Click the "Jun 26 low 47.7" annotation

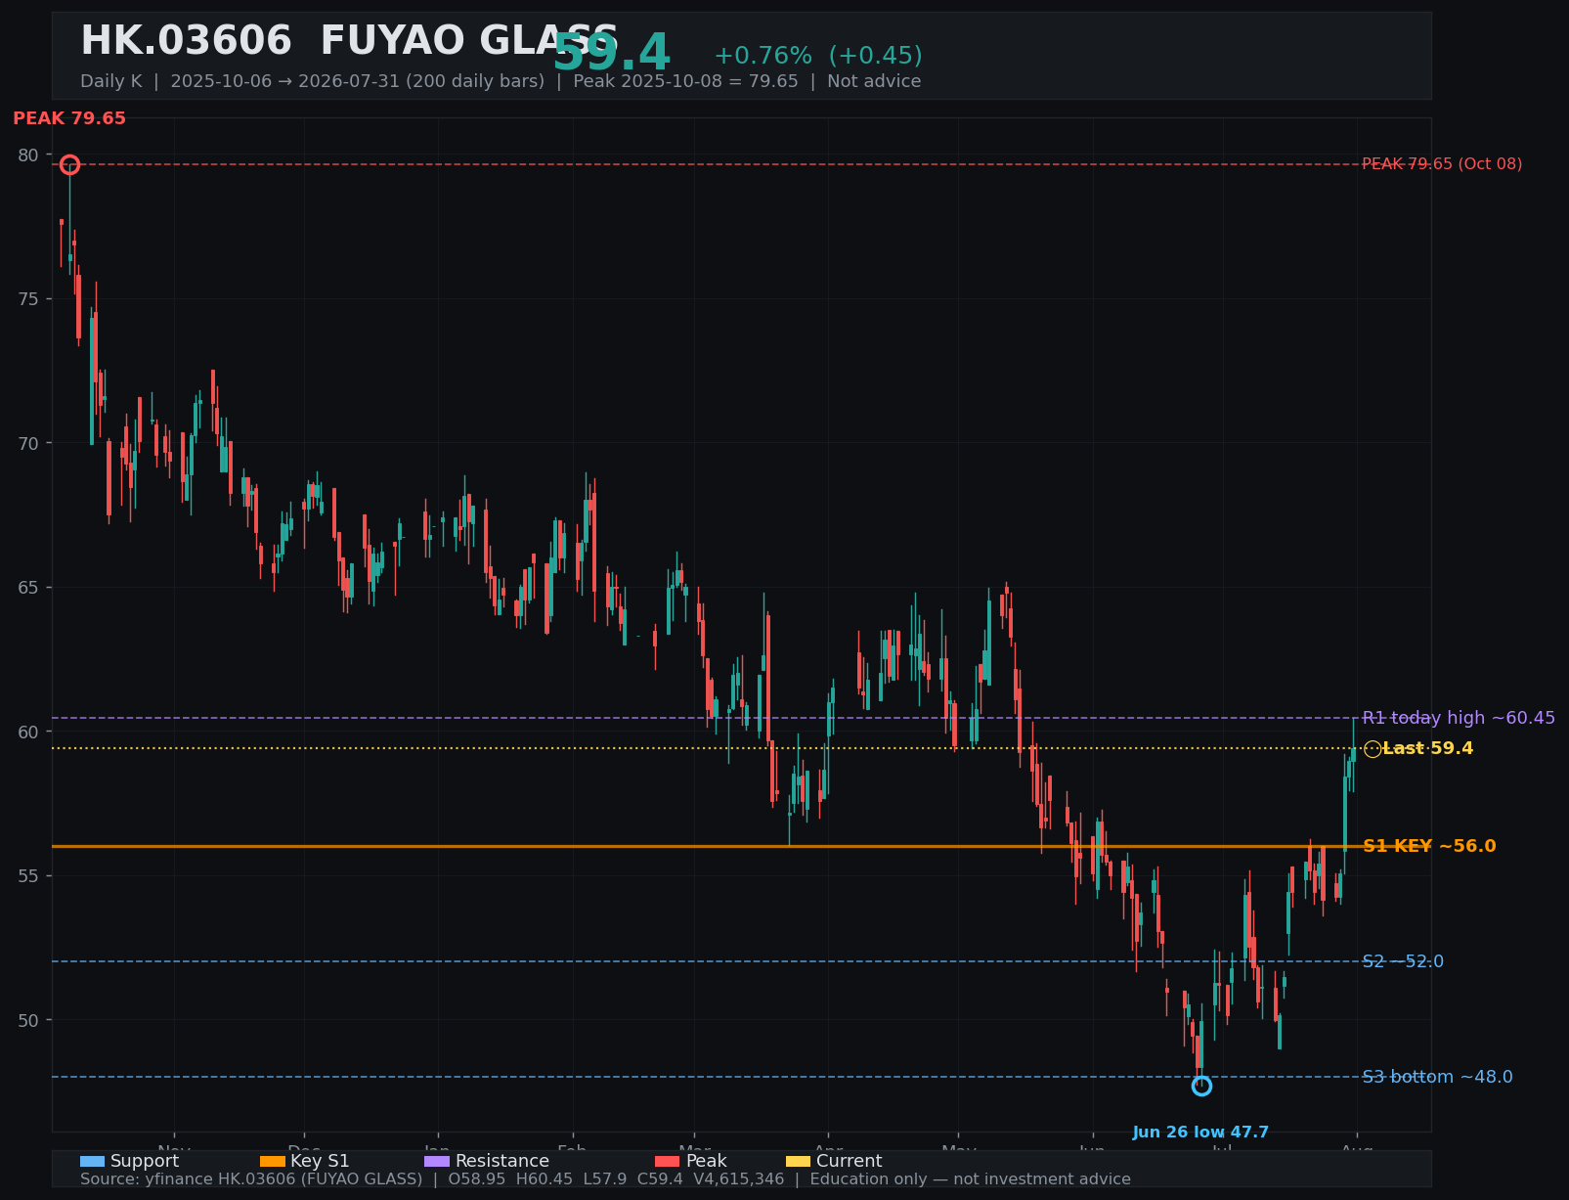1200,1133
